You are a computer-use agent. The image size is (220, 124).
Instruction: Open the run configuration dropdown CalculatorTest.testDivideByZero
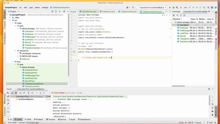point(152,8)
